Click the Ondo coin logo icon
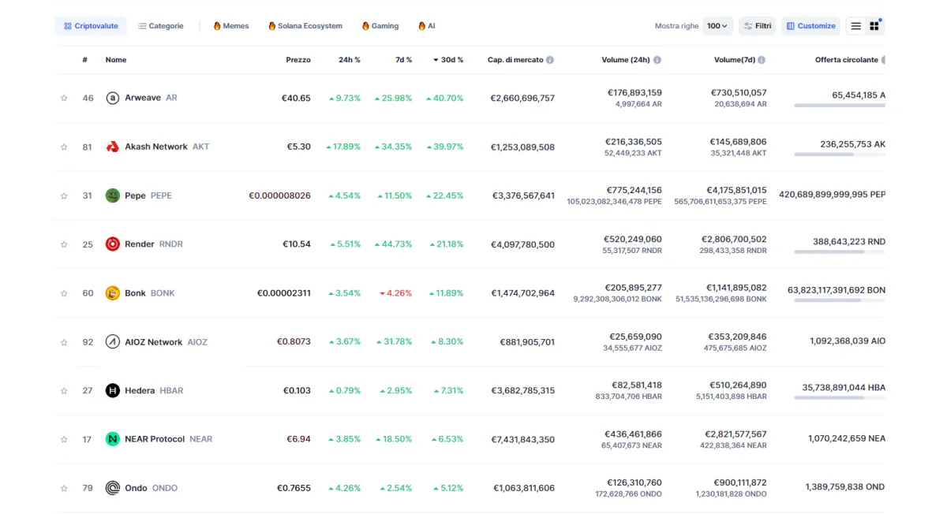947x514 pixels. (x=113, y=488)
